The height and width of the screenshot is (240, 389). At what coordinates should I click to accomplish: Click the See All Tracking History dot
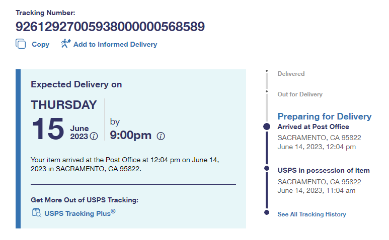[267, 213]
